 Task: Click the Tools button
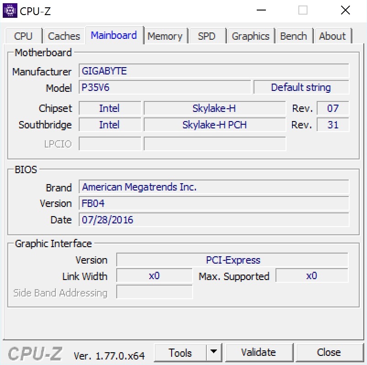(180, 352)
